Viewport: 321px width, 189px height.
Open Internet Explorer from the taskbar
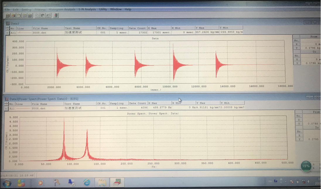click(x=87, y=183)
